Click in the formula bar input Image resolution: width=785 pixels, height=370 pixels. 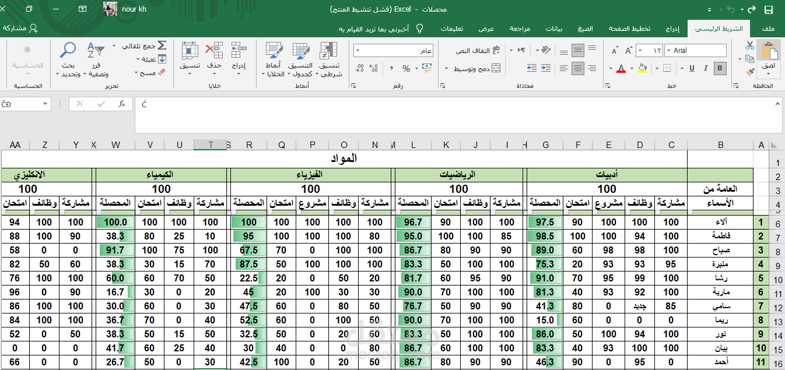coord(458,114)
